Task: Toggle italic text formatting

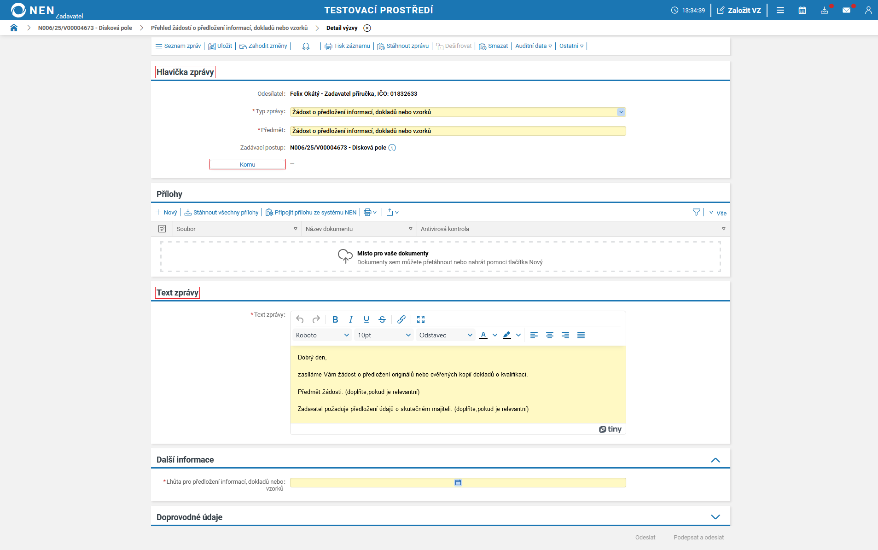Action: 351,319
